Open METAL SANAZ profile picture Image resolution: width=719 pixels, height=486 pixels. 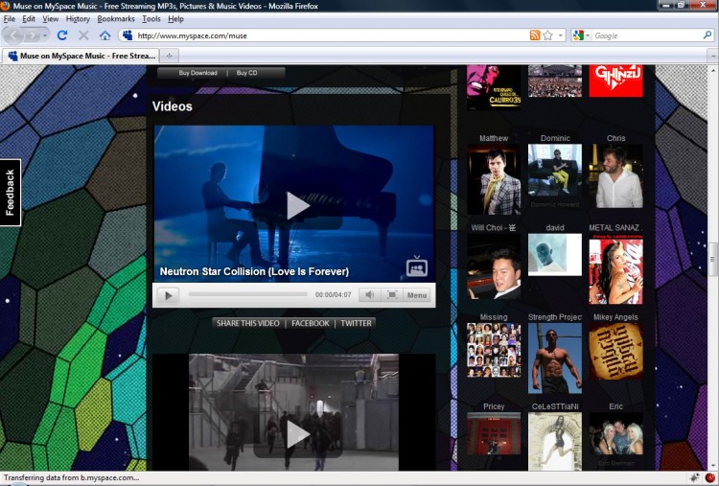[x=615, y=268]
